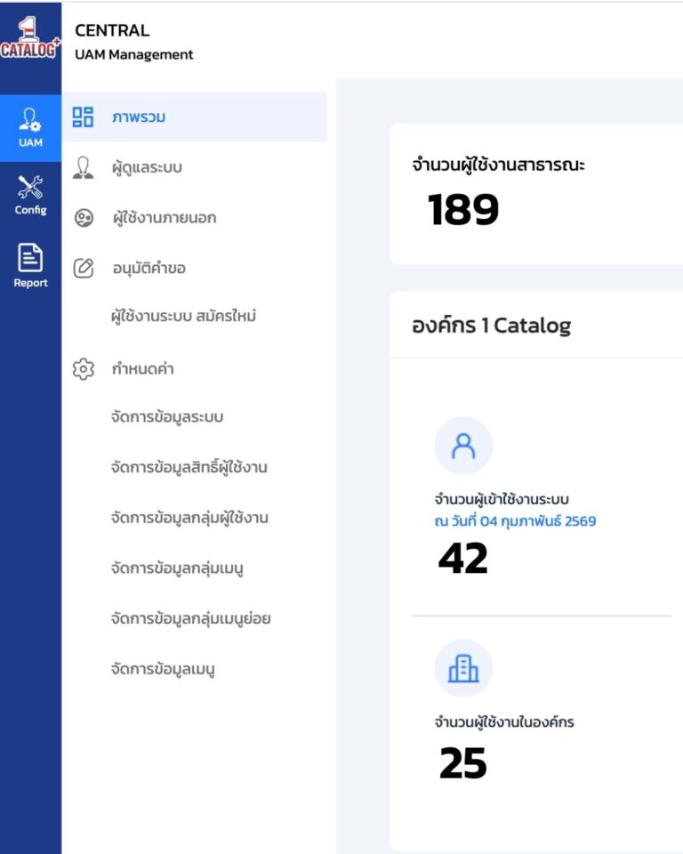Open จัดการข้อมูลสิทธิ์ผู้ใช้งาน page
This screenshot has height=854, width=683.
(189, 468)
